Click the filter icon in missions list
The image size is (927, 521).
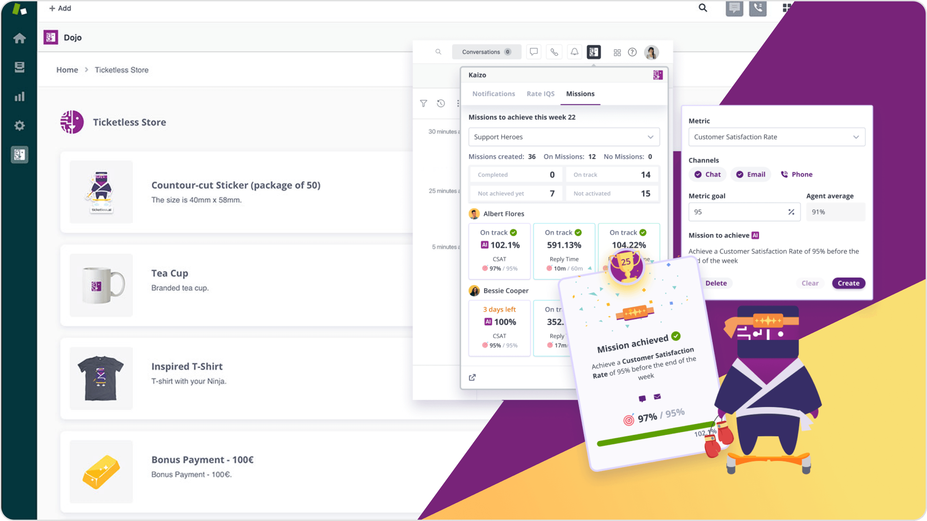pos(423,104)
